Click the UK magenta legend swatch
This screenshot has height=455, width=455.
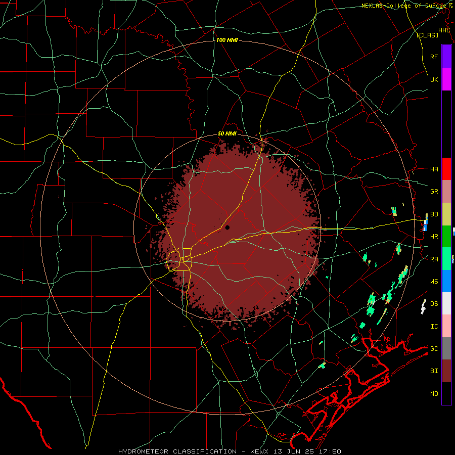446,79
